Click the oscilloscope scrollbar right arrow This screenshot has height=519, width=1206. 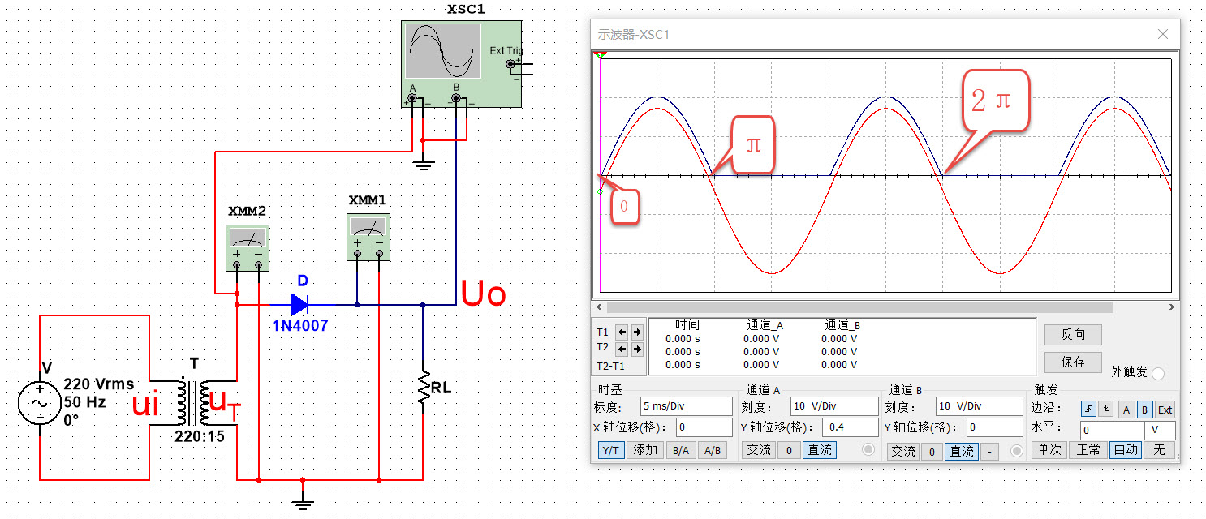[1171, 307]
